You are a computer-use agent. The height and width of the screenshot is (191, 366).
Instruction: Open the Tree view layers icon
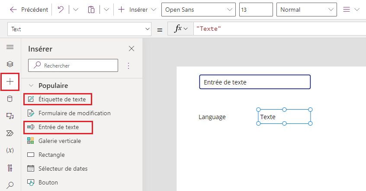click(x=10, y=64)
